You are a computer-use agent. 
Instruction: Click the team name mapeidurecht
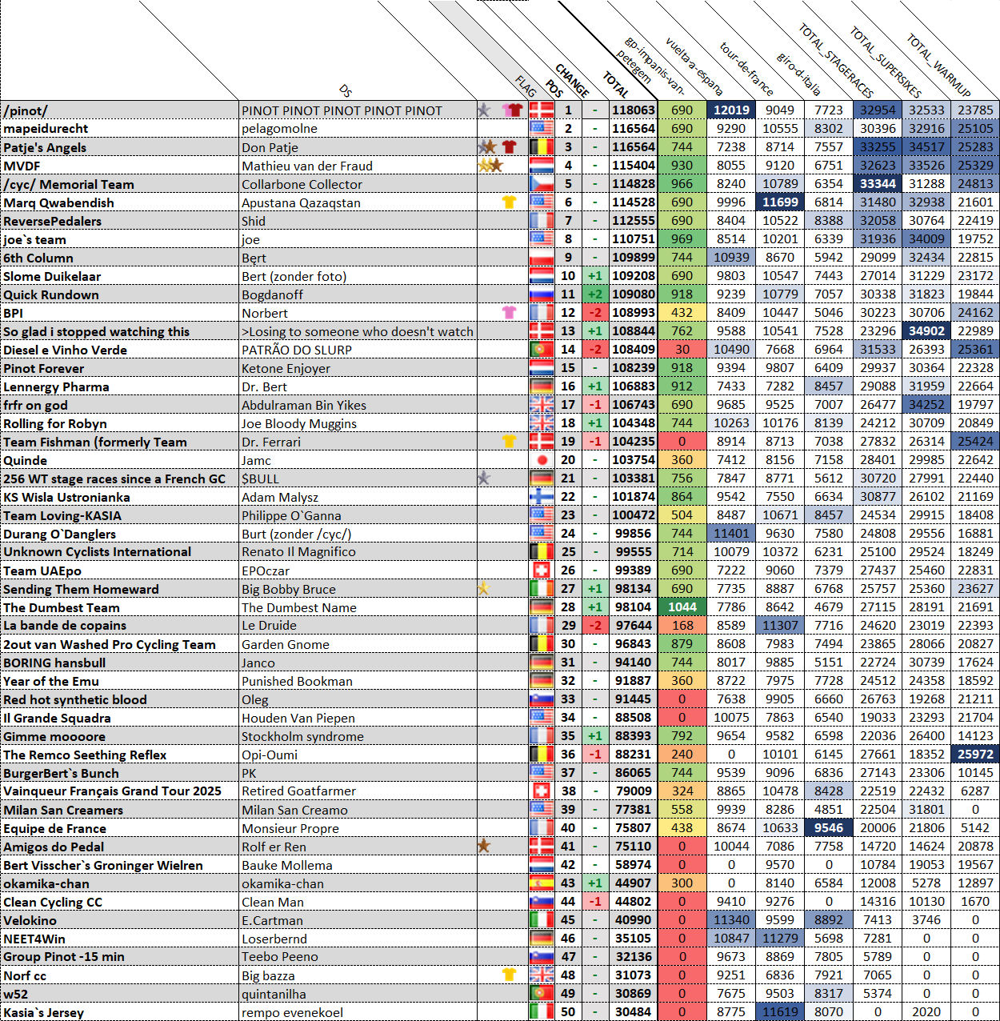46,128
